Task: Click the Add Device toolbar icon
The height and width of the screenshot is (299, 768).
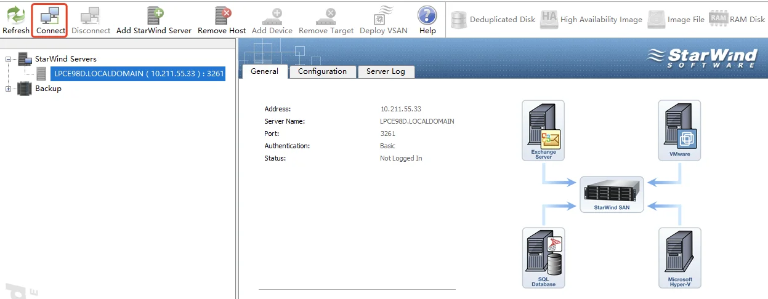Action: 272,20
